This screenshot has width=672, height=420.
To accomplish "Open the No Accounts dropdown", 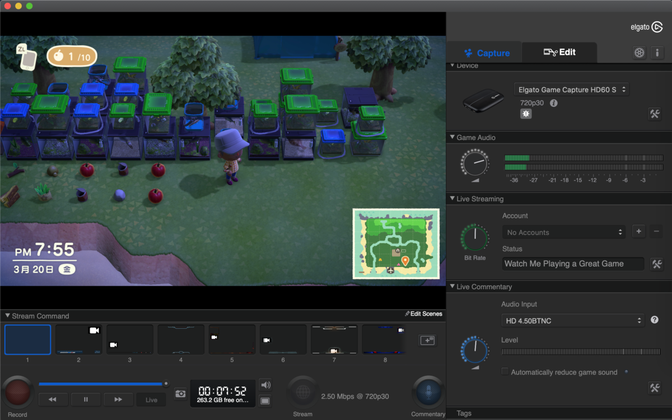I will tap(564, 232).
